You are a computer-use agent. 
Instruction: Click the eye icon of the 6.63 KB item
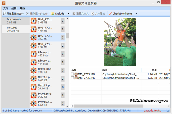(34, 79)
